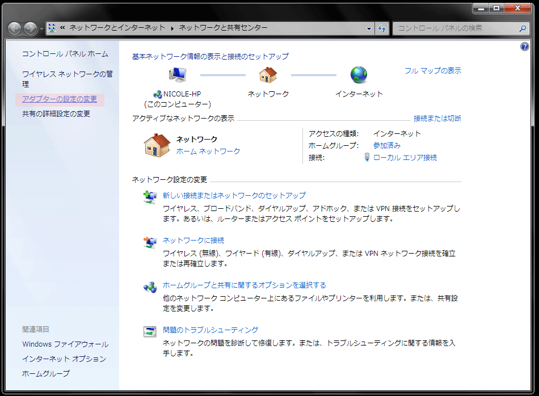539x396 pixels.
Task: Click the house ネットワーク icon in network map
Action: tap(268, 74)
